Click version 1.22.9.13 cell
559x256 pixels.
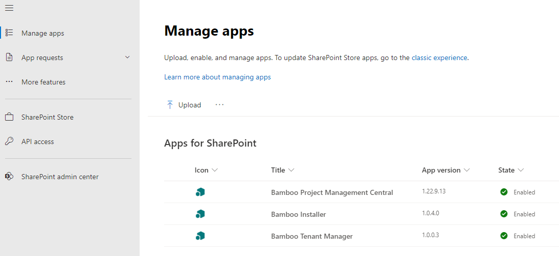434,191
